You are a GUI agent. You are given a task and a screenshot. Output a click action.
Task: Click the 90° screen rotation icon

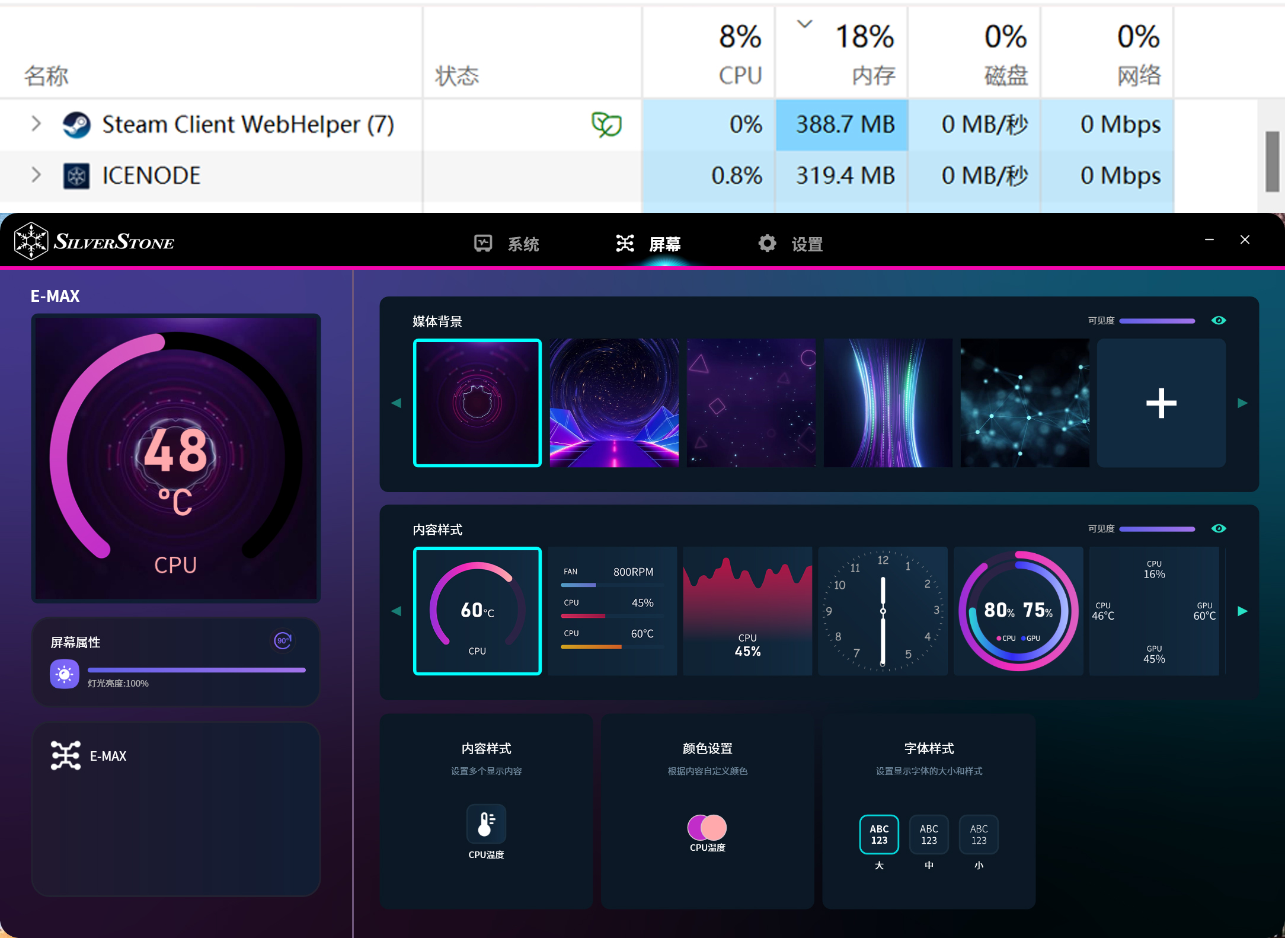pos(283,640)
